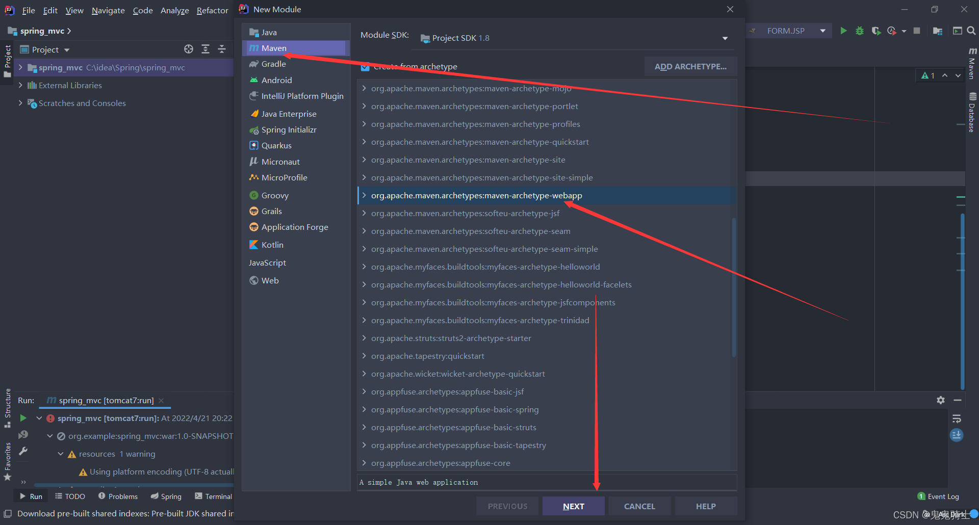
Task: Click the Stop square icon in toolbar
Action: tap(917, 31)
